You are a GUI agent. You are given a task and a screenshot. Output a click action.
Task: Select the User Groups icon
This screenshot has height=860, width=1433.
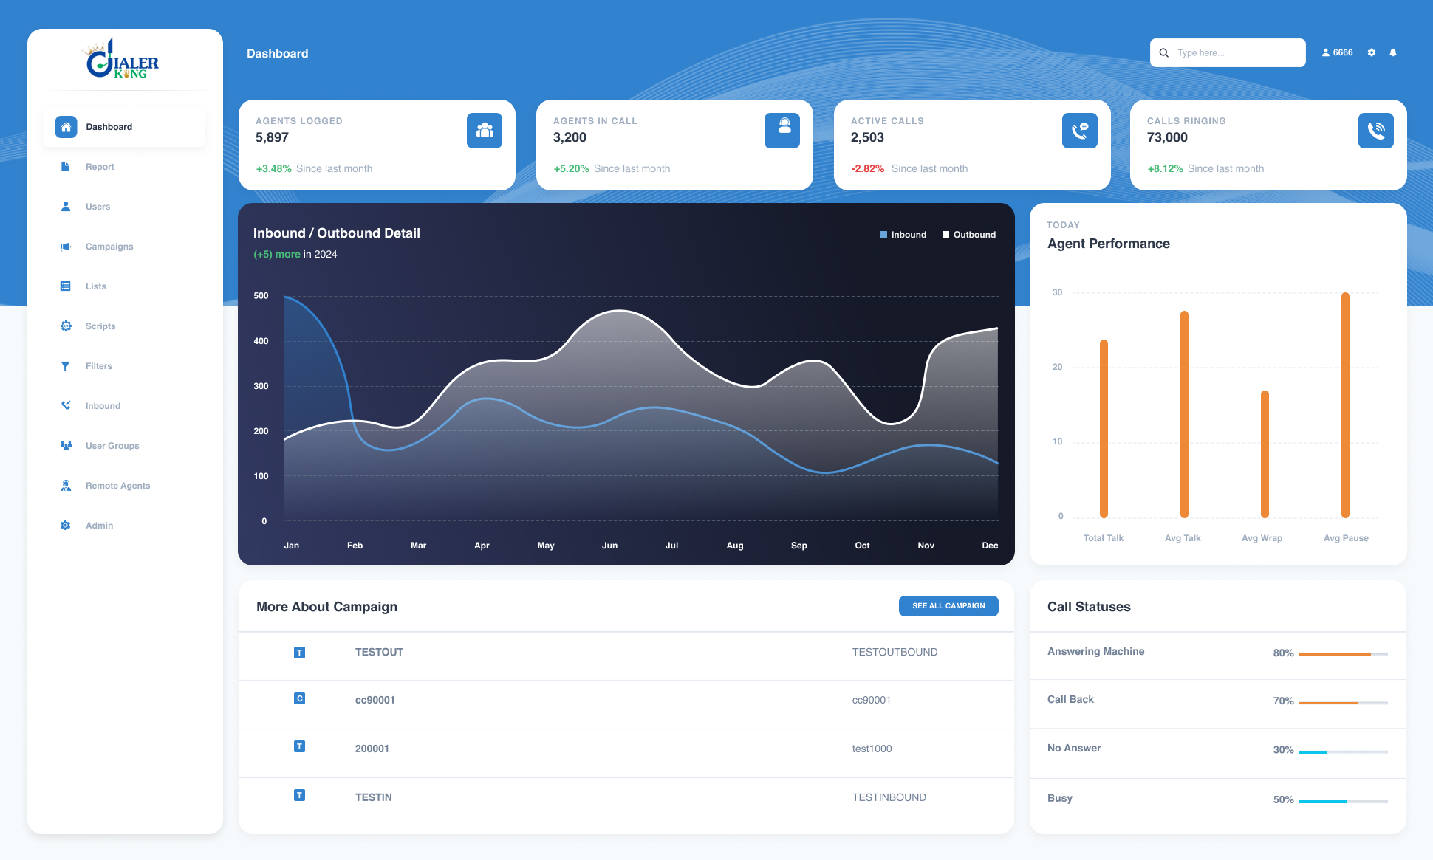(x=66, y=445)
